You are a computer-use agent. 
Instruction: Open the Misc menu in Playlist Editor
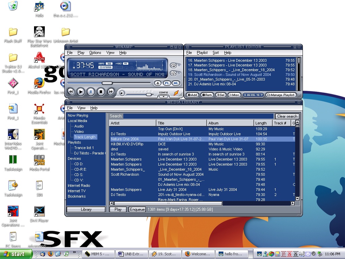[234, 95]
